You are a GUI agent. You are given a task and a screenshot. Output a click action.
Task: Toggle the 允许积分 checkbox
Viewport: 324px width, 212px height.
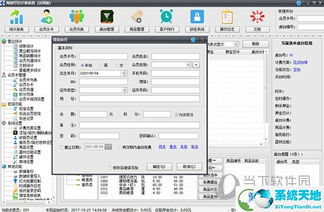(x=176, y=115)
